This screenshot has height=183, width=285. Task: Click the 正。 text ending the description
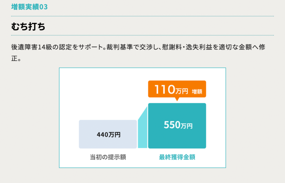pos(16,58)
